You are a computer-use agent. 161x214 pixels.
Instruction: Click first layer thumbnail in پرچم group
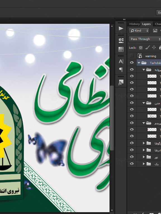point(152,130)
